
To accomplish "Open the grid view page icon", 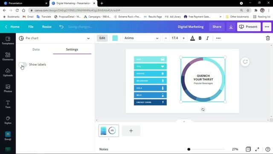I will point(248,149).
